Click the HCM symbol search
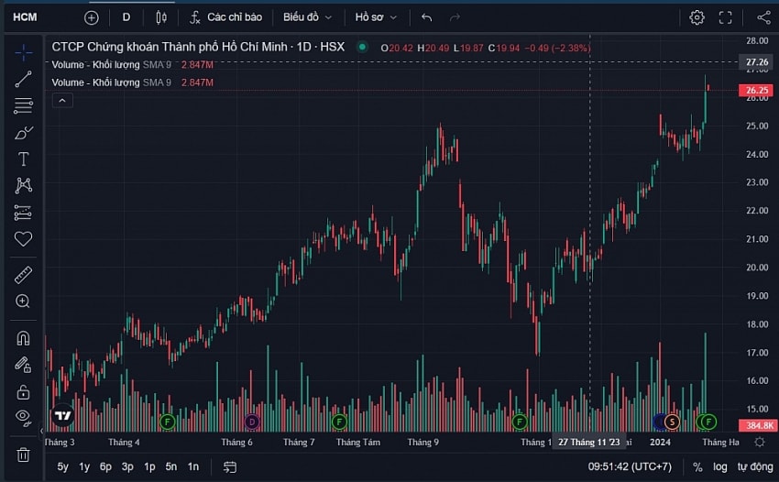 pyautogui.click(x=25, y=17)
